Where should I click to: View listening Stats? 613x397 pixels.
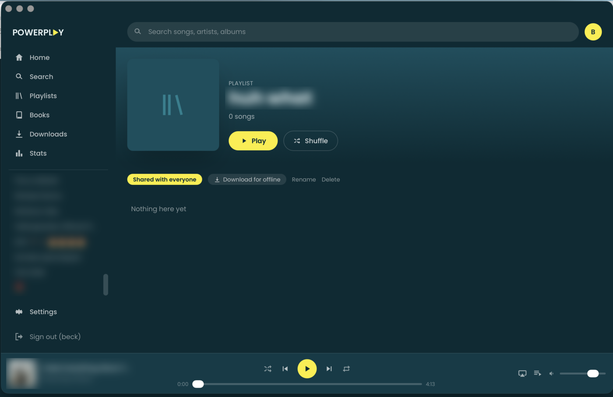tap(31, 153)
